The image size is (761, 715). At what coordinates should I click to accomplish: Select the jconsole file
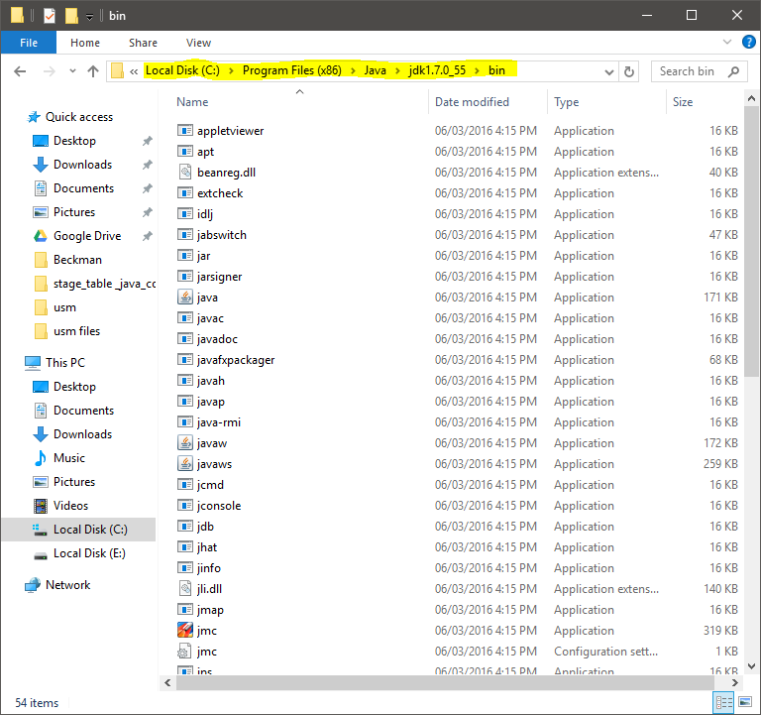pos(219,506)
